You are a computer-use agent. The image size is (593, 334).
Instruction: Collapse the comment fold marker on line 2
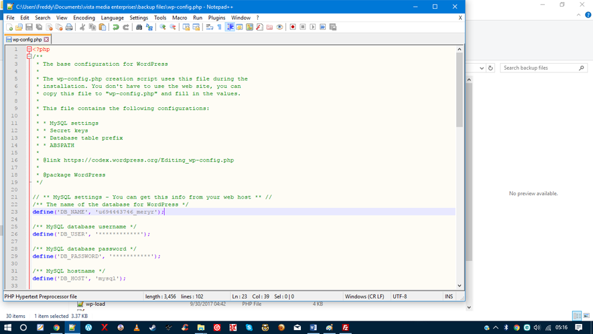point(29,56)
